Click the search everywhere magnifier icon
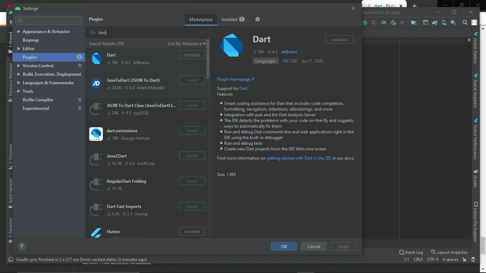The width and height of the screenshot is (486, 273). (x=465, y=22)
